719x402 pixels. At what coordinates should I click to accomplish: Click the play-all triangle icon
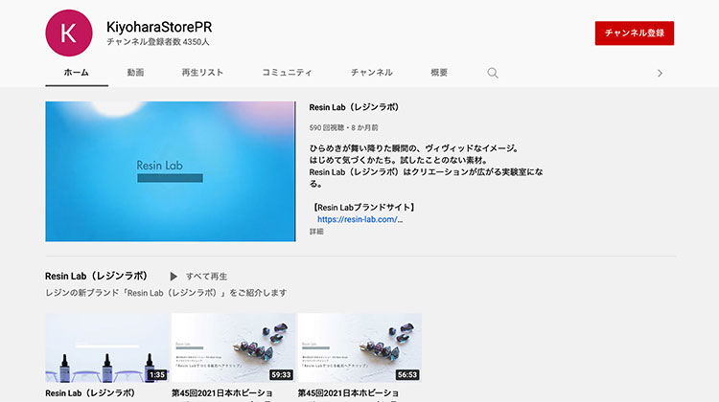174,276
